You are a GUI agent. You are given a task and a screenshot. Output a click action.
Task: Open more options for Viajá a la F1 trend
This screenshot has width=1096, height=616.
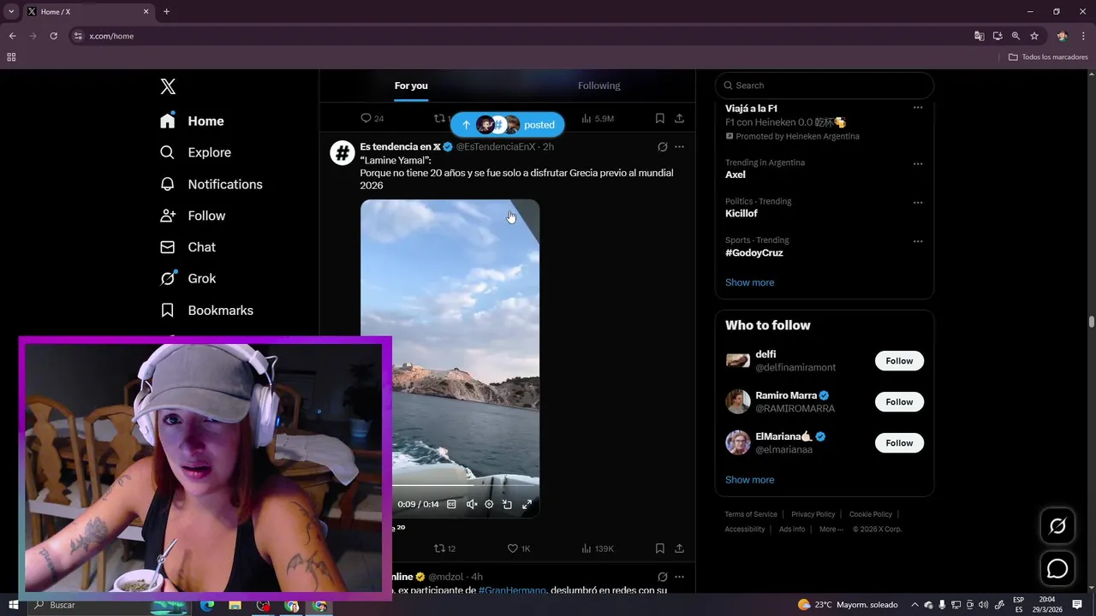tap(918, 108)
